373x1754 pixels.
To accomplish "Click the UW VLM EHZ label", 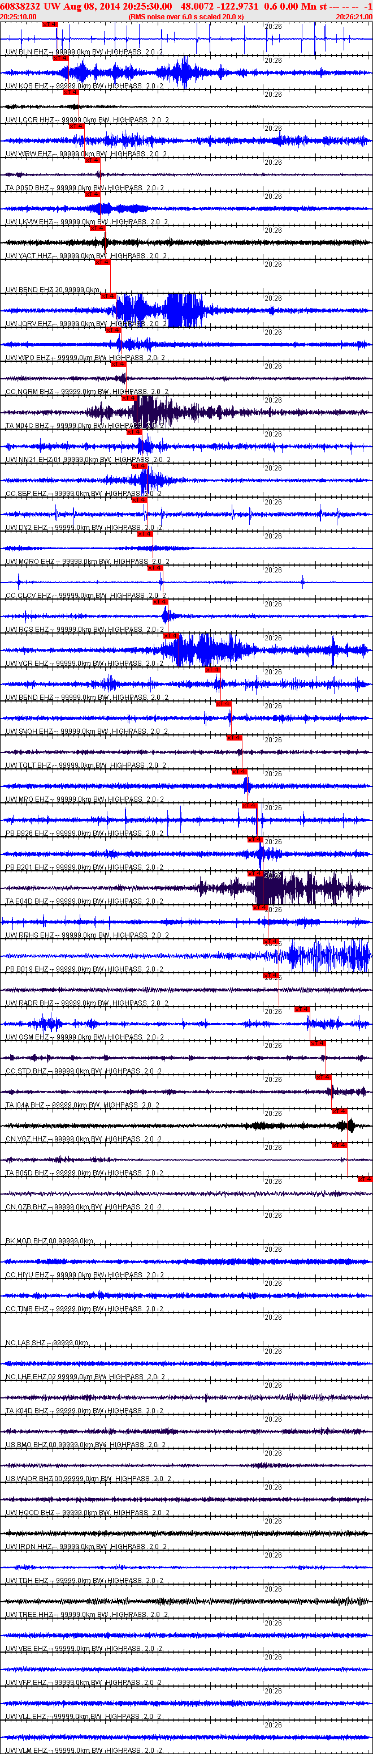I will [x=84, y=1751].
